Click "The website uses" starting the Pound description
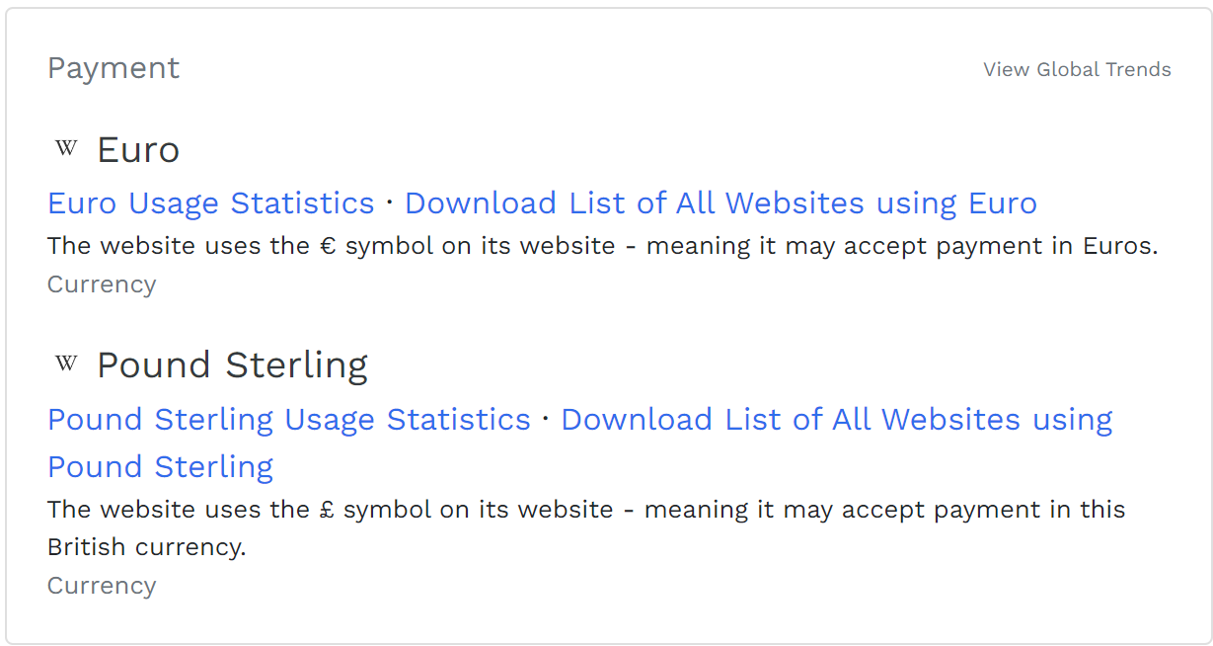 (x=122, y=510)
